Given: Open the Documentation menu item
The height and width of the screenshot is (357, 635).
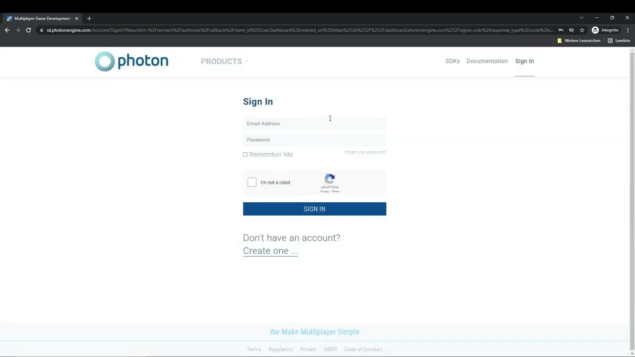Looking at the screenshot, I should (487, 61).
